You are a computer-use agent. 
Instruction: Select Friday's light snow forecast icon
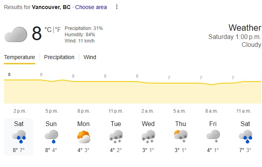[x=213, y=136]
